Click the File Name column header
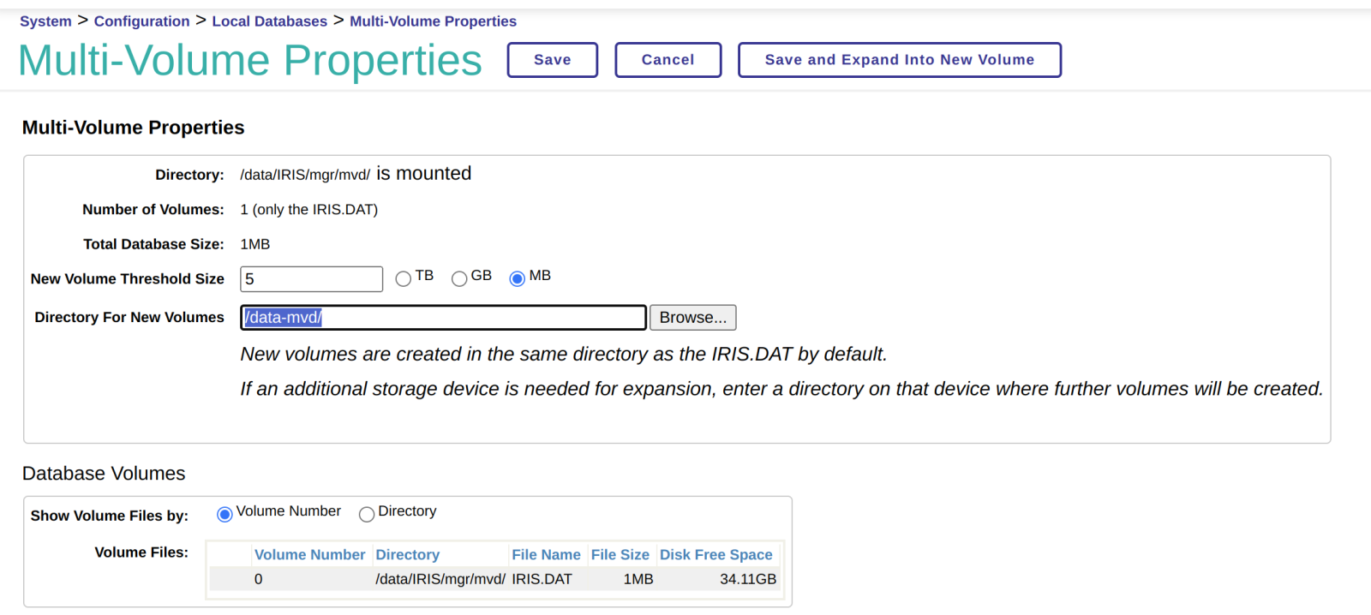The image size is (1371, 615). 546,555
